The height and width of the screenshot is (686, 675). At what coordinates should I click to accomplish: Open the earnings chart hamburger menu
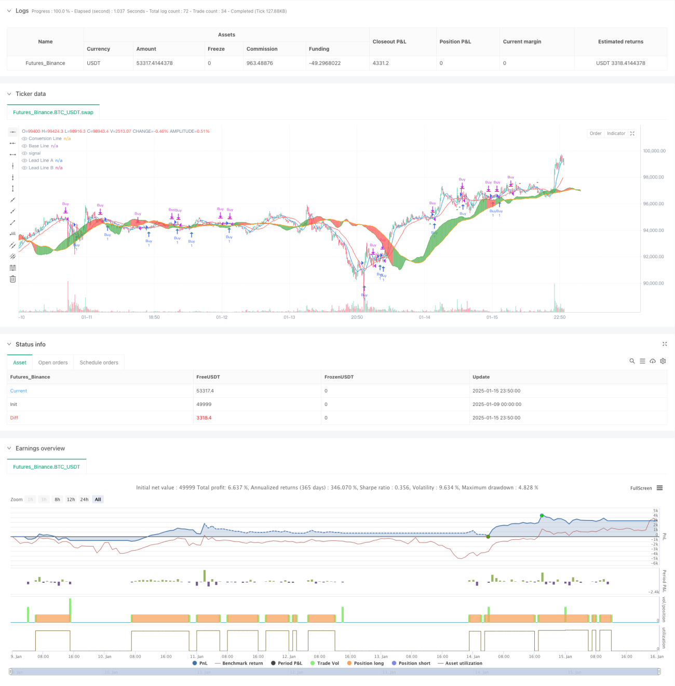[659, 488]
